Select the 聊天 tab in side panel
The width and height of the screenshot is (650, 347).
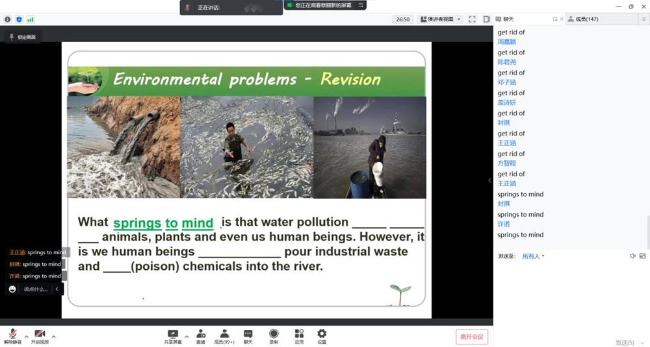[508, 19]
